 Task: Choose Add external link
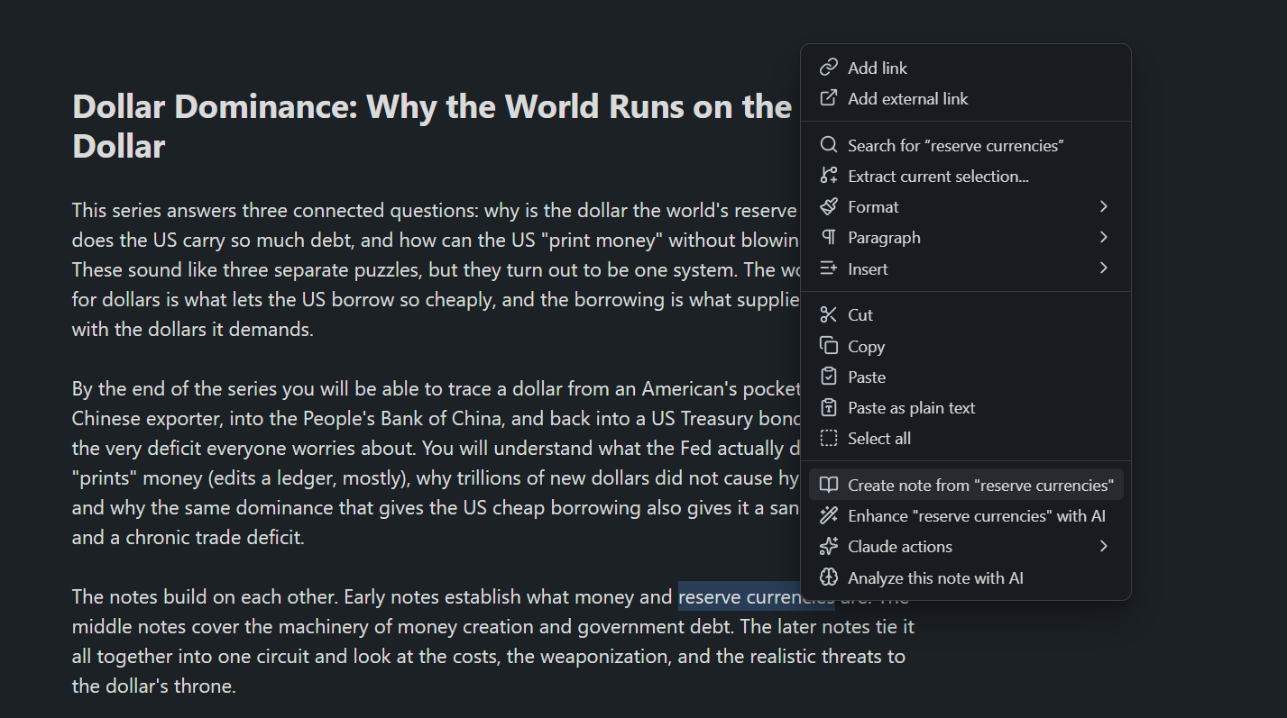coord(966,98)
